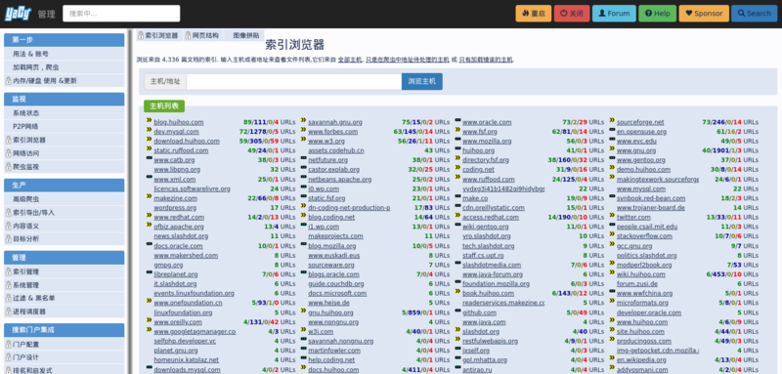Click the 全部主机 link
Screen dimensions: 782x374
click(x=350, y=60)
